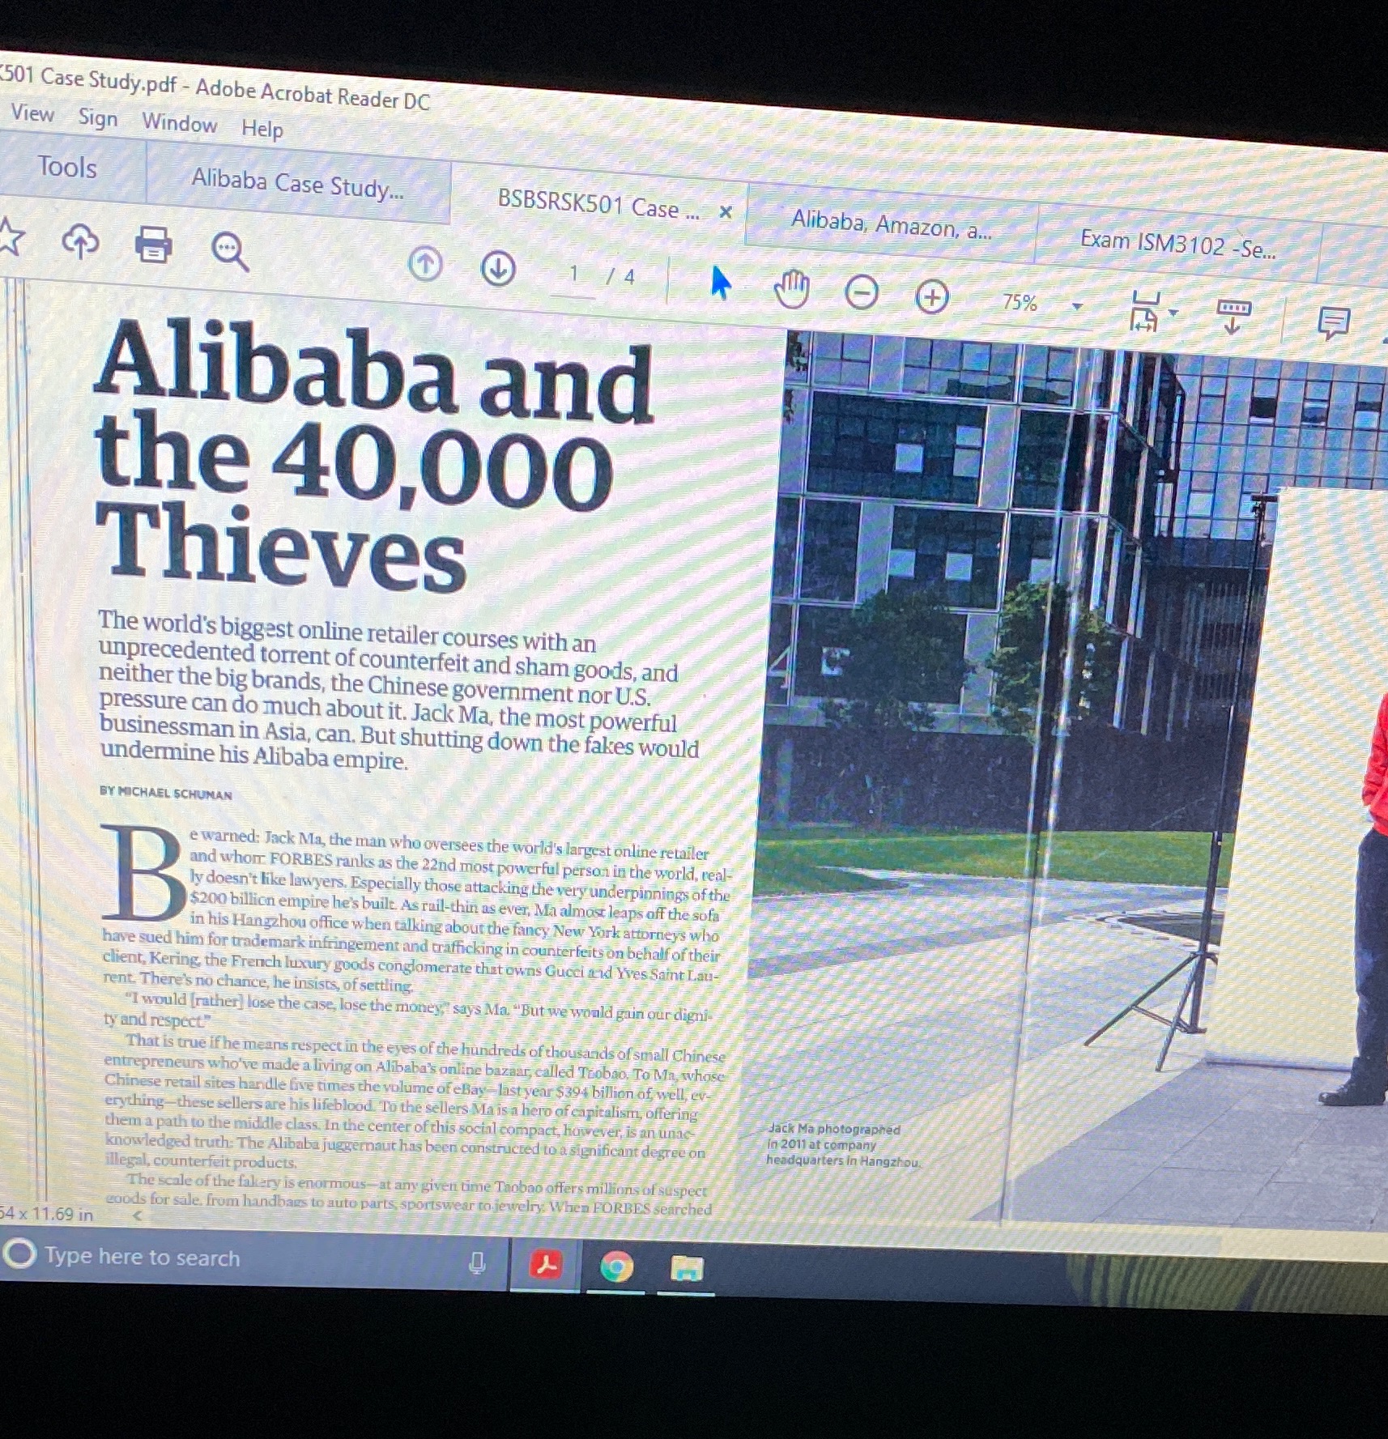Image resolution: width=1388 pixels, height=1439 pixels.
Task: Open the Help menu
Action: click(x=262, y=128)
